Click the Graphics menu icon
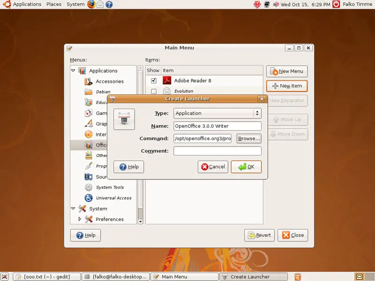The height and width of the screenshot is (281, 375). click(x=89, y=124)
